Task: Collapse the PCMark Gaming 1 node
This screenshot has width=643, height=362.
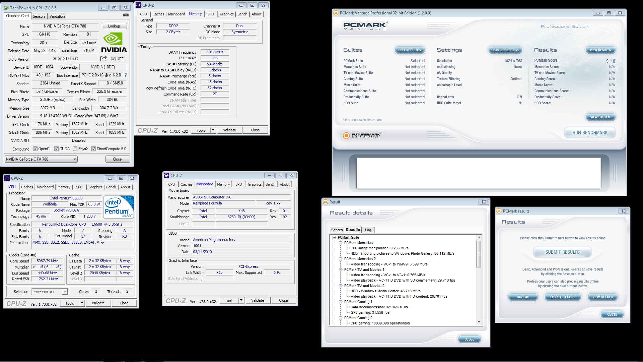Action: click(x=340, y=302)
